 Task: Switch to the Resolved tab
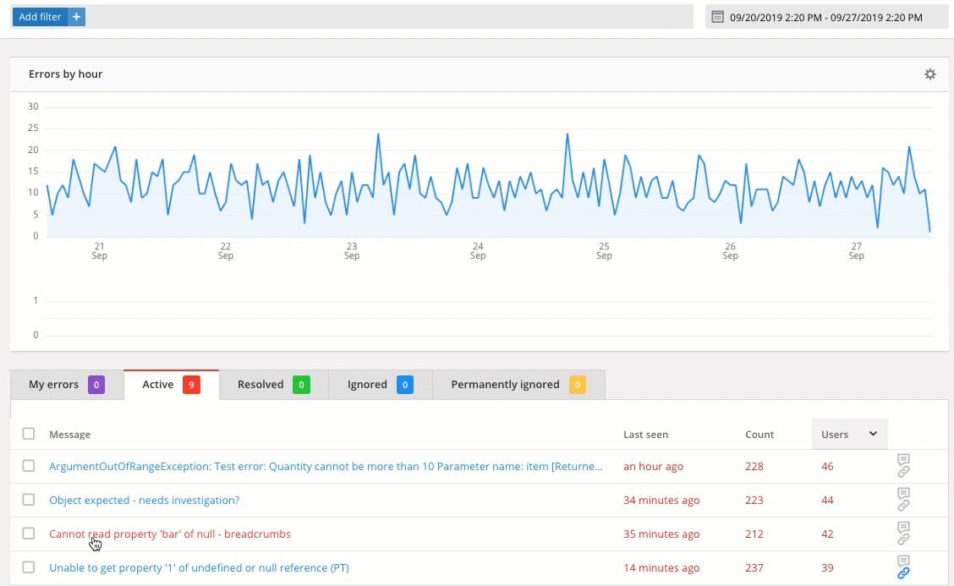(x=274, y=385)
